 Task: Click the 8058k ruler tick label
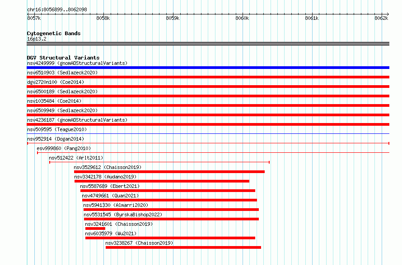coord(103,18)
